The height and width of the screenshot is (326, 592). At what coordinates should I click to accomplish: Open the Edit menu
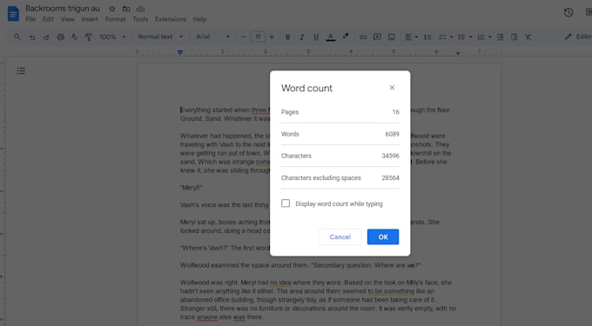pos(48,19)
